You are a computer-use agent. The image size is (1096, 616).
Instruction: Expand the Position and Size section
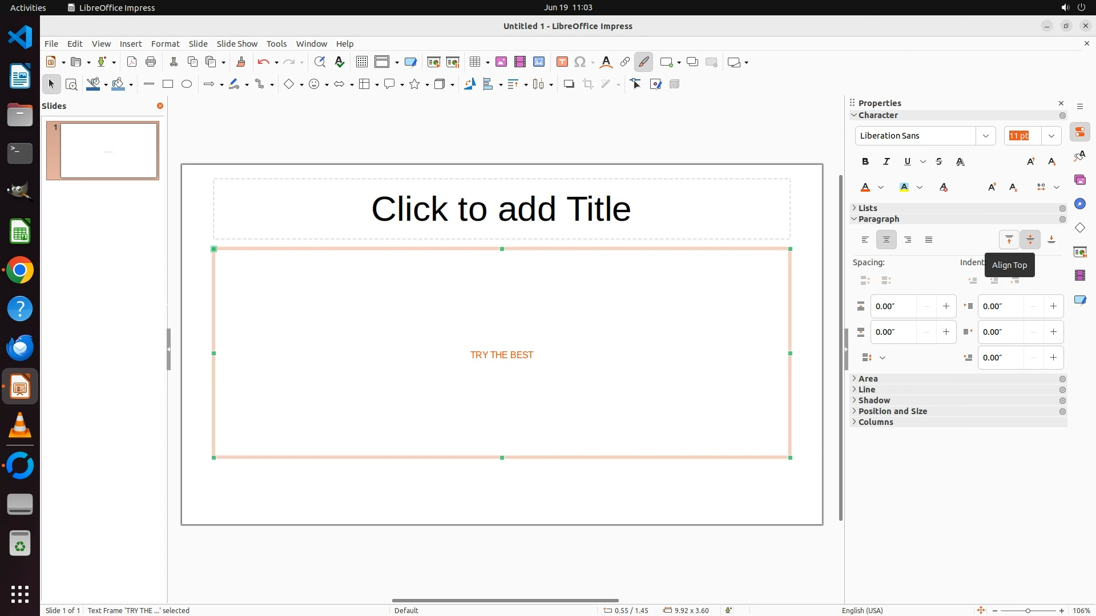892,411
